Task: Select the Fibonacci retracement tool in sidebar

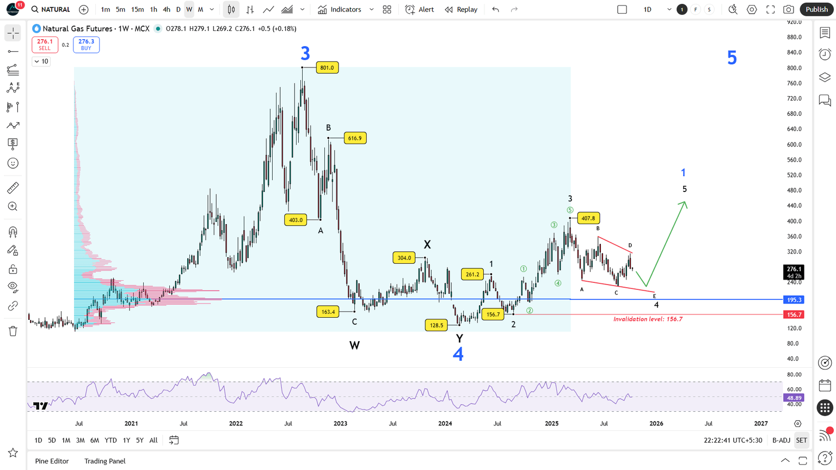Action: 13,70
